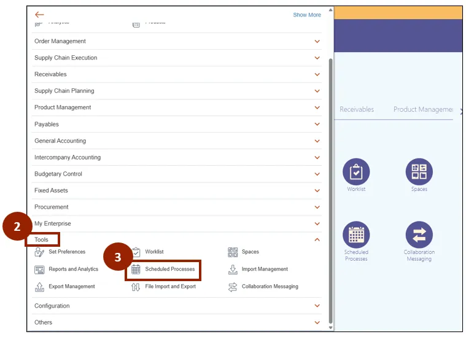Expand the Supply Chain Execution chevron

tap(317, 58)
